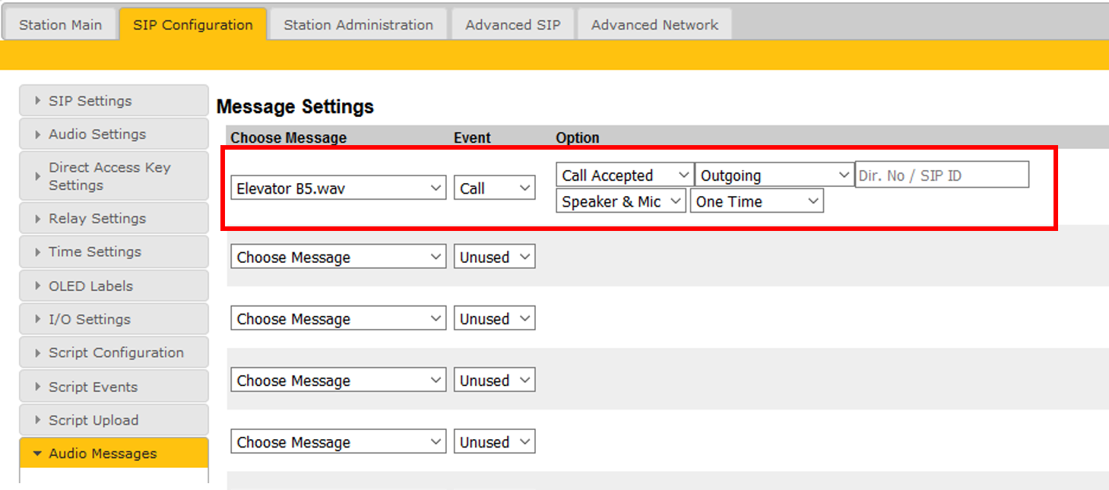Click the Dir. No / SIP ID field
This screenshot has height=490, width=1109.
pyautogui.click(x=942, y=175)
